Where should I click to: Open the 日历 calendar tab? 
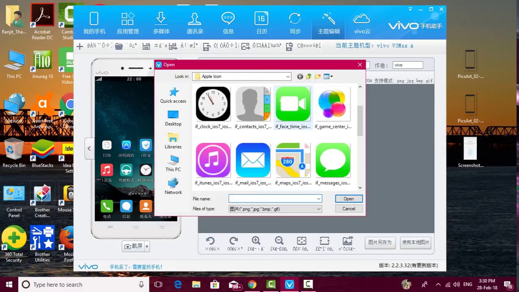click(262, 23)
